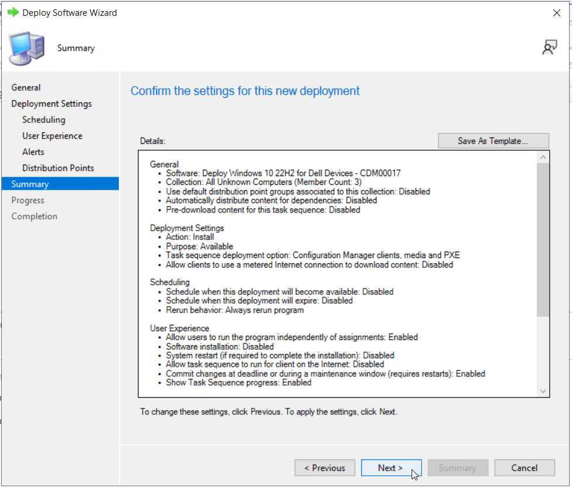
Task: Select the Alerts step in sidebar
Action: click(x=33, y=152)
